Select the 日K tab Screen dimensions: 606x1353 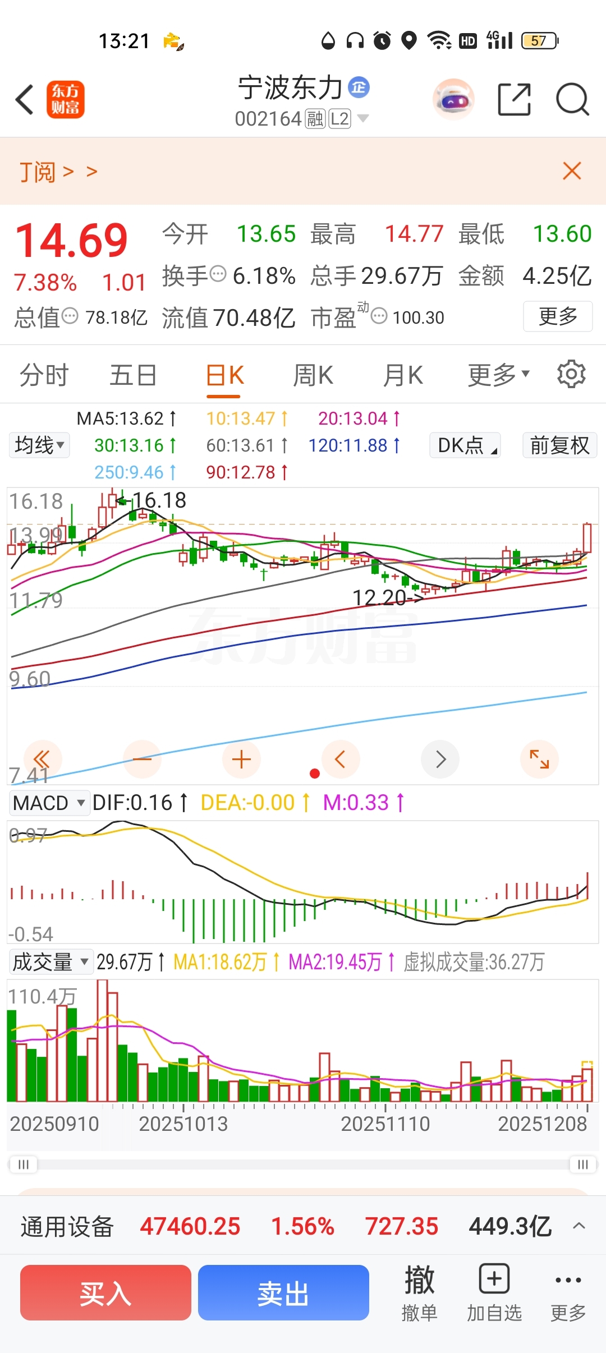pyautogui.click(x=224, y=375)
